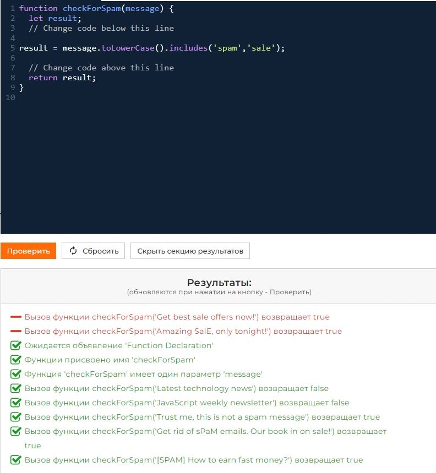
Task: Click the 'sale' string in includes call
Action: coord(261,48)
